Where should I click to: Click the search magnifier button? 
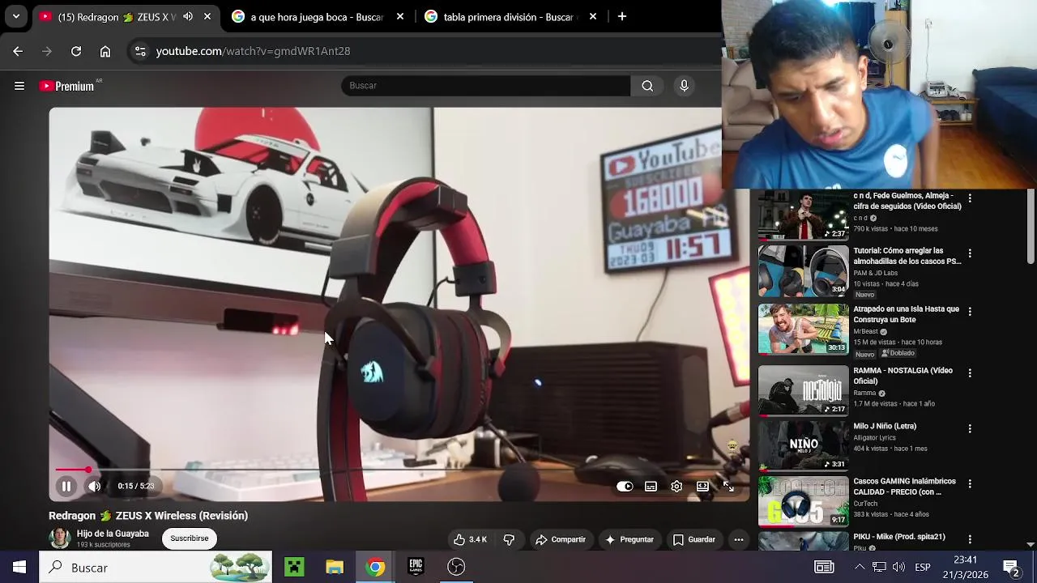pyautogui.click(x=647, y=86)
